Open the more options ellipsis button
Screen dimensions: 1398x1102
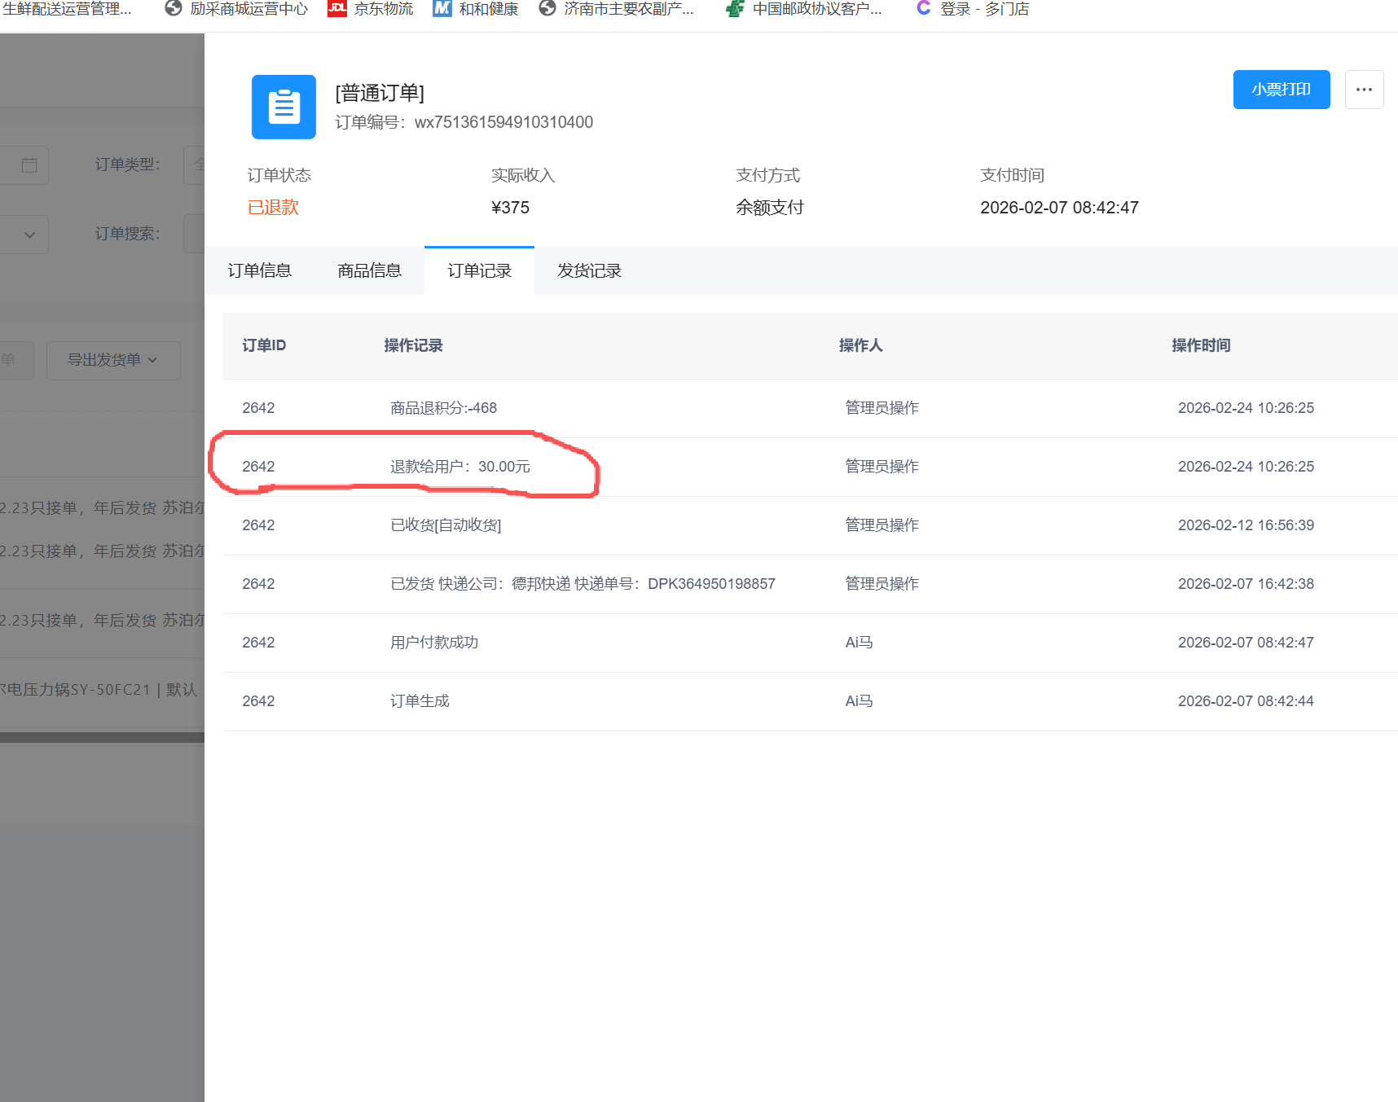1364,90
